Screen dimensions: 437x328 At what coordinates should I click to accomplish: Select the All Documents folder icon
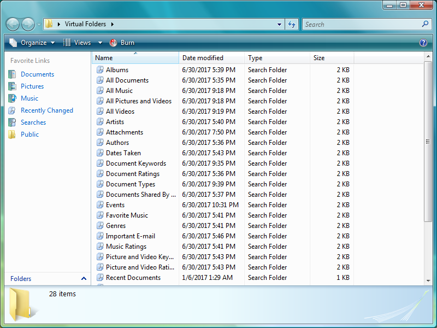(x=100, y=80)
